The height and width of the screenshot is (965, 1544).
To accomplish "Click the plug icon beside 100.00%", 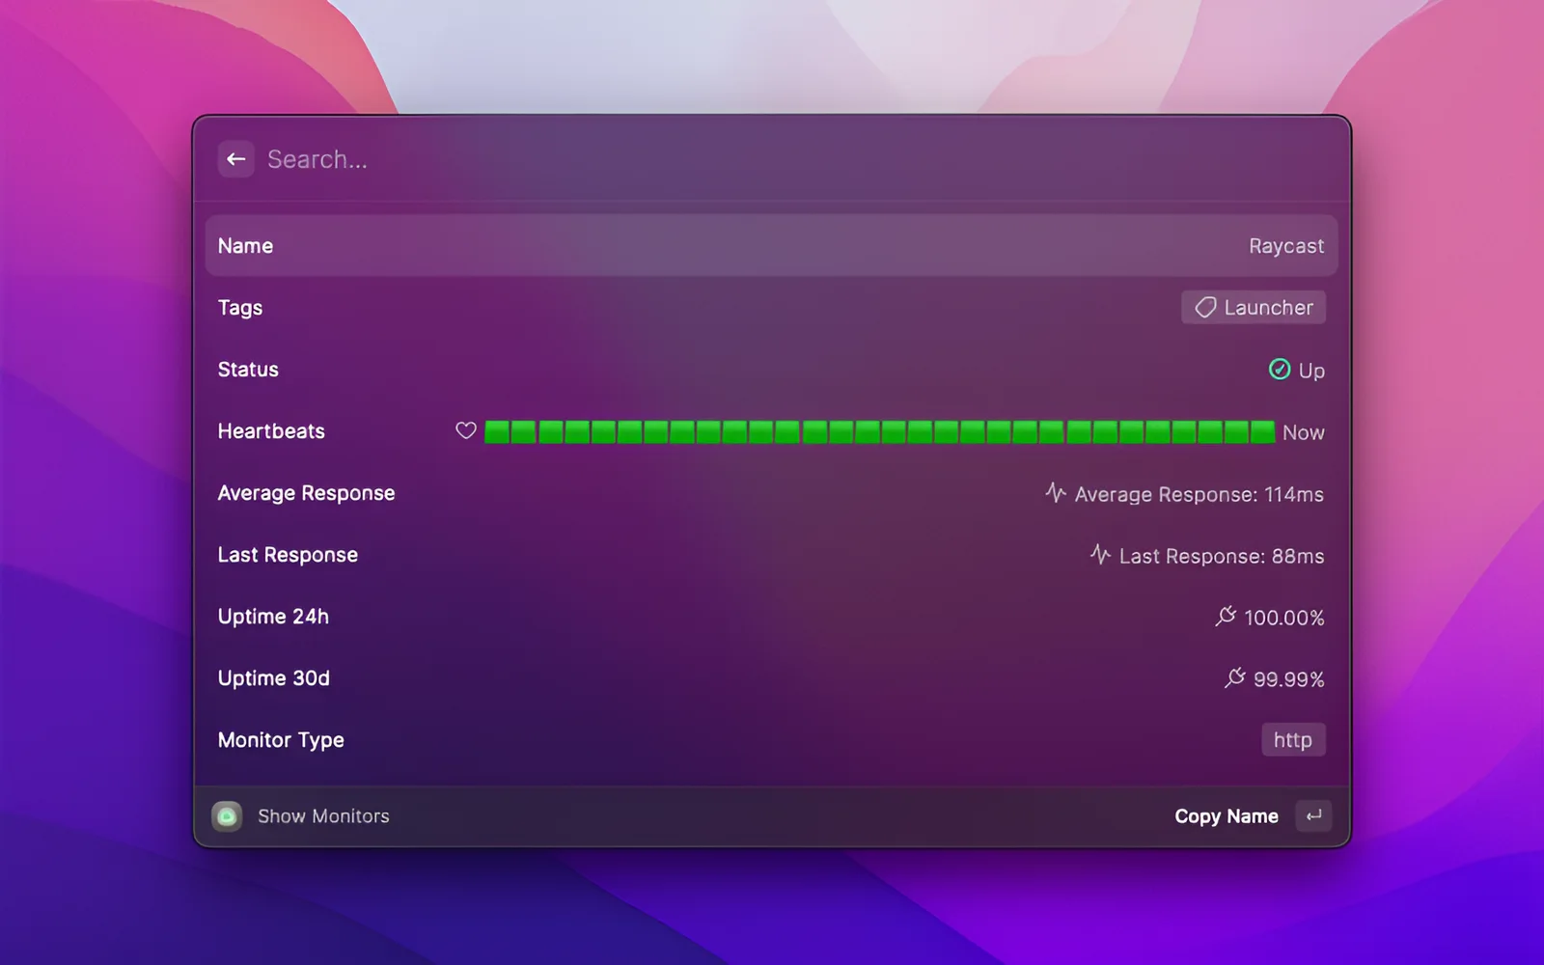I will tap(1226, 617).
